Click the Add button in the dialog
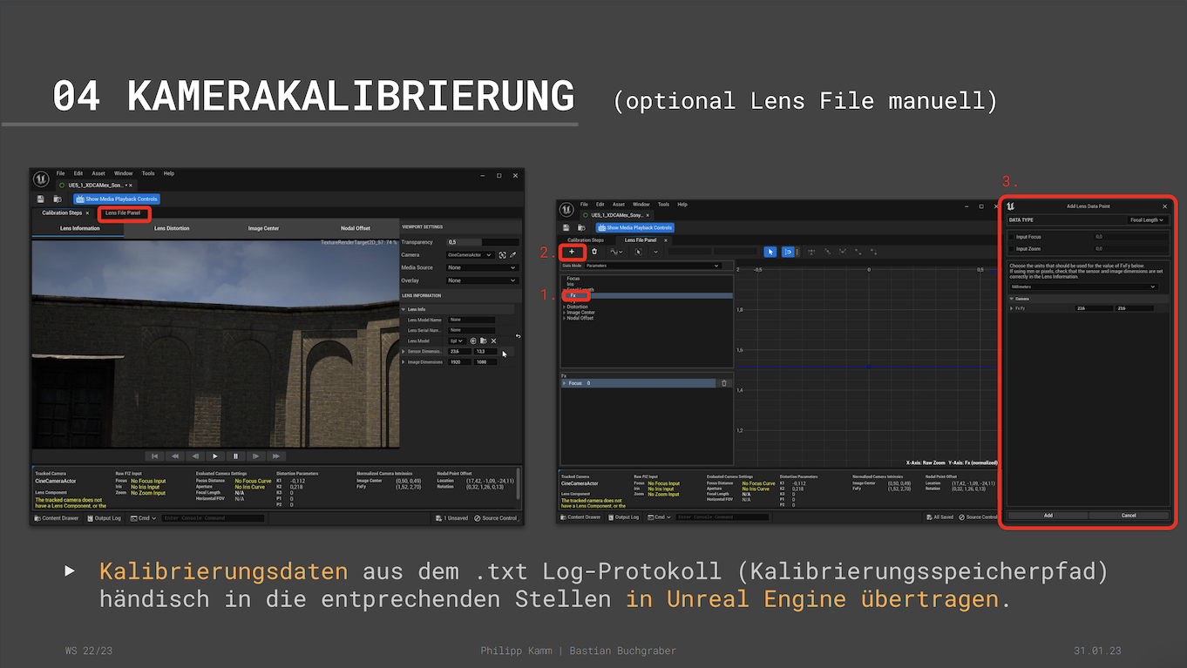Viewport: 1187px width, 668px height. (x=1048, y=516)
